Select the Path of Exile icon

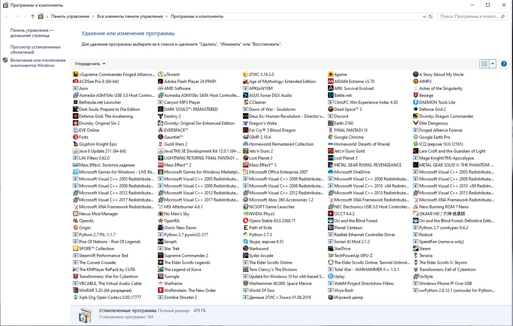pyautogui.click(x=246, y=227)
